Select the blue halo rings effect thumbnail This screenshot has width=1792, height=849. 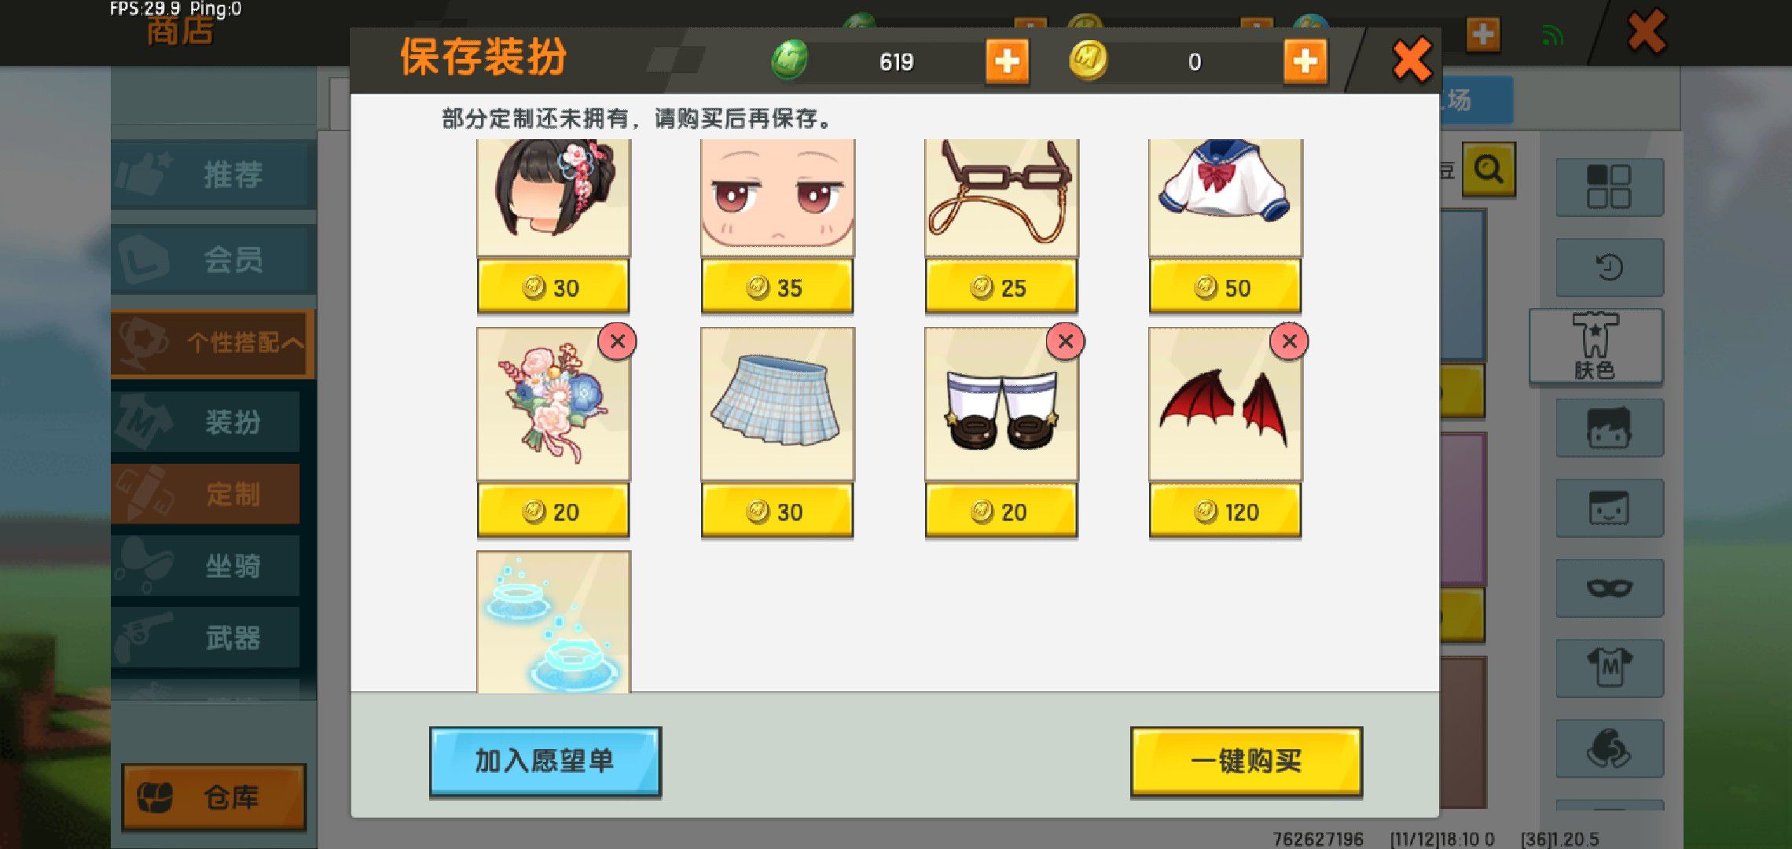tap(553, 621)
